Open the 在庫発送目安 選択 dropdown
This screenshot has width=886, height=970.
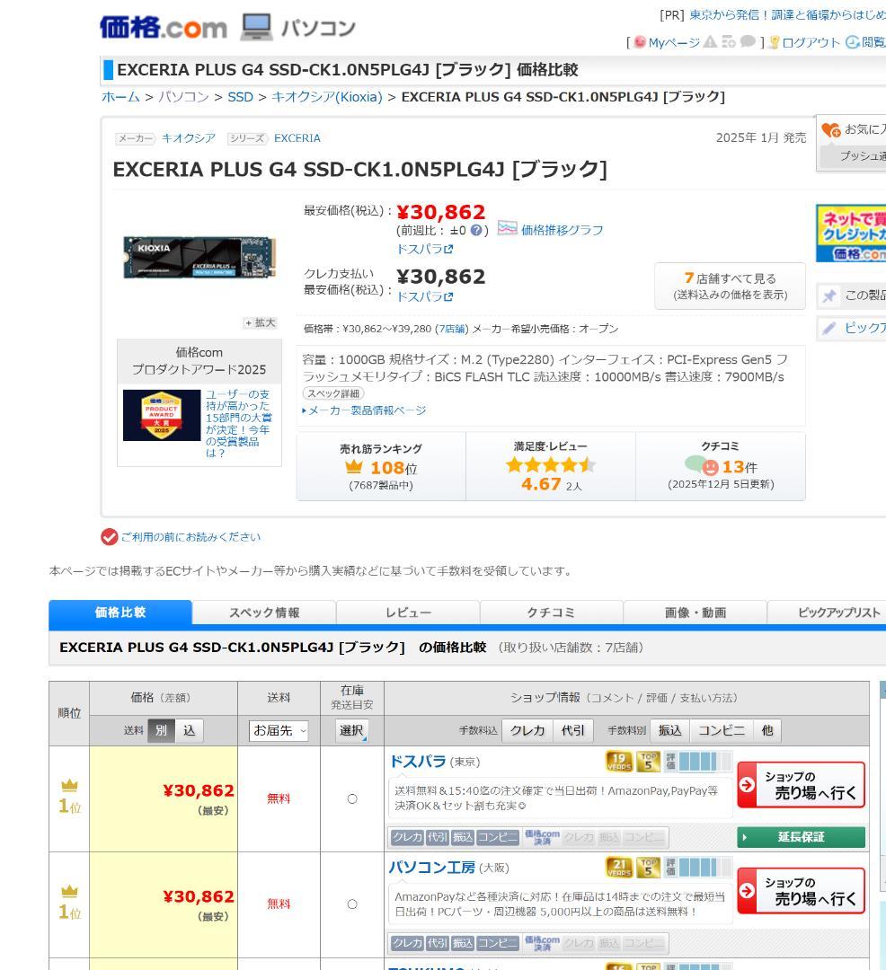coord(351,730)
